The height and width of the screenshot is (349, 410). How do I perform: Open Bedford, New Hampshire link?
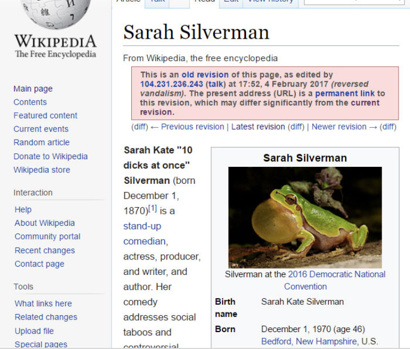pos(310,341)
